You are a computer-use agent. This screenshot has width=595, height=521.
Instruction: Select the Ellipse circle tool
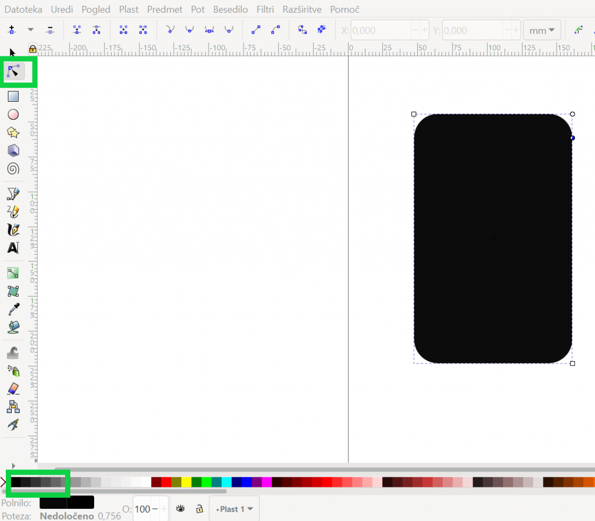[13, 115]
